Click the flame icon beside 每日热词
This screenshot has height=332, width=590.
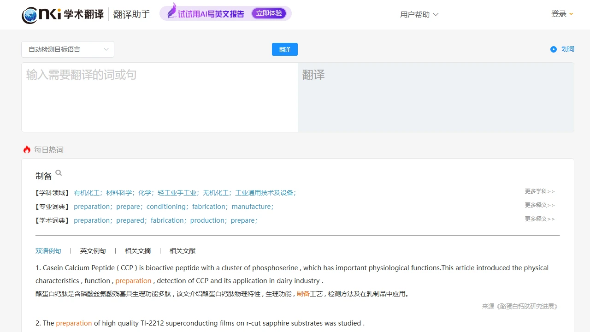tap(27, 149)
